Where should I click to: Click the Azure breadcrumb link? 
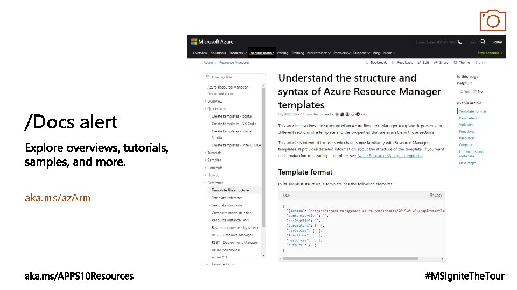click(x=208, y=62)
